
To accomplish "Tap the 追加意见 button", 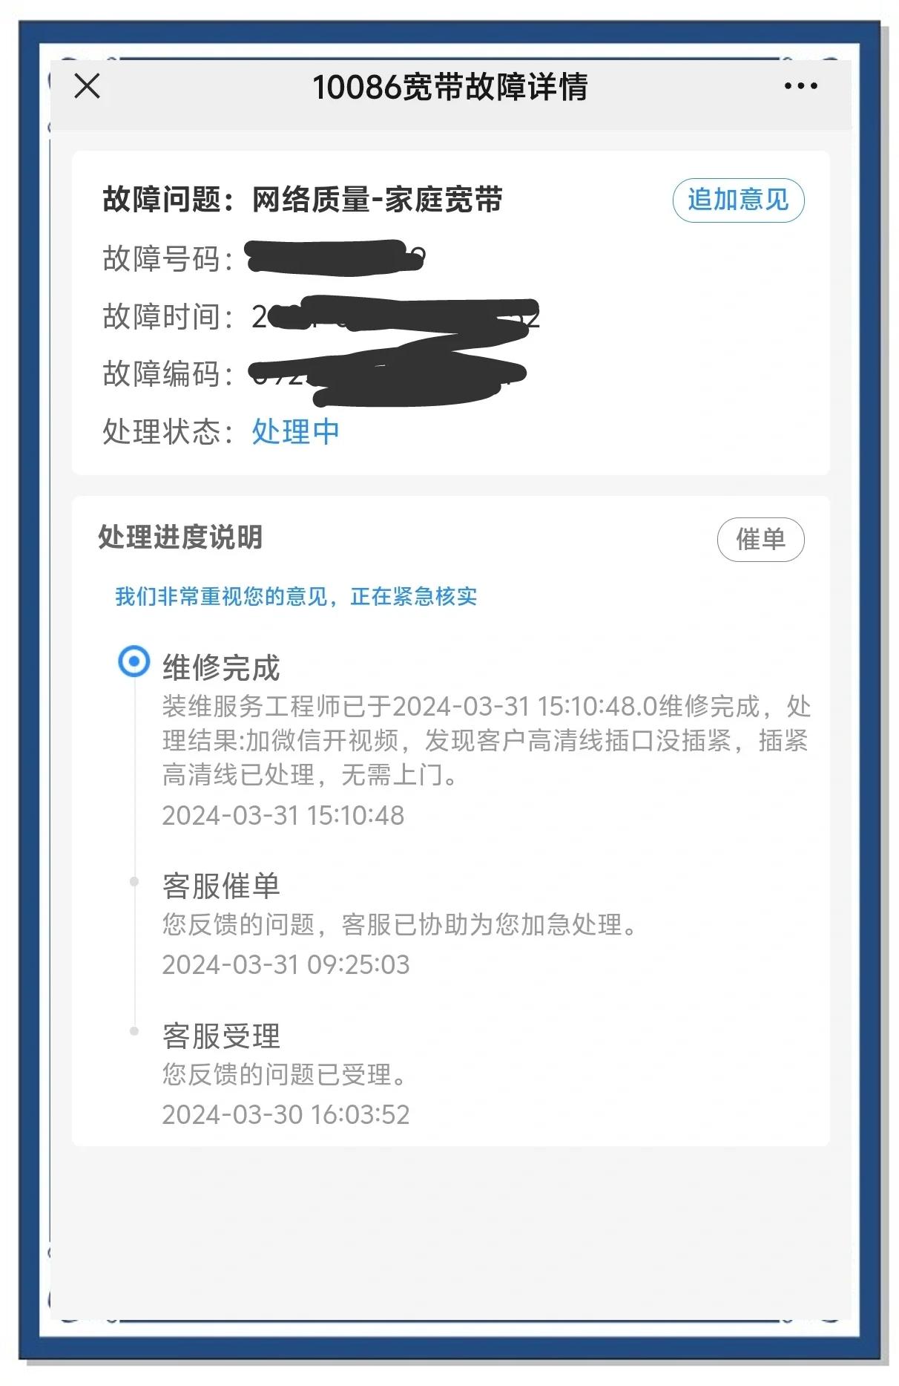I will [x=738, y=200].
